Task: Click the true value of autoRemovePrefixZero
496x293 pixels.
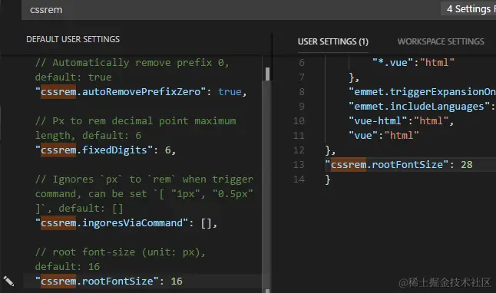Action: 230,92
